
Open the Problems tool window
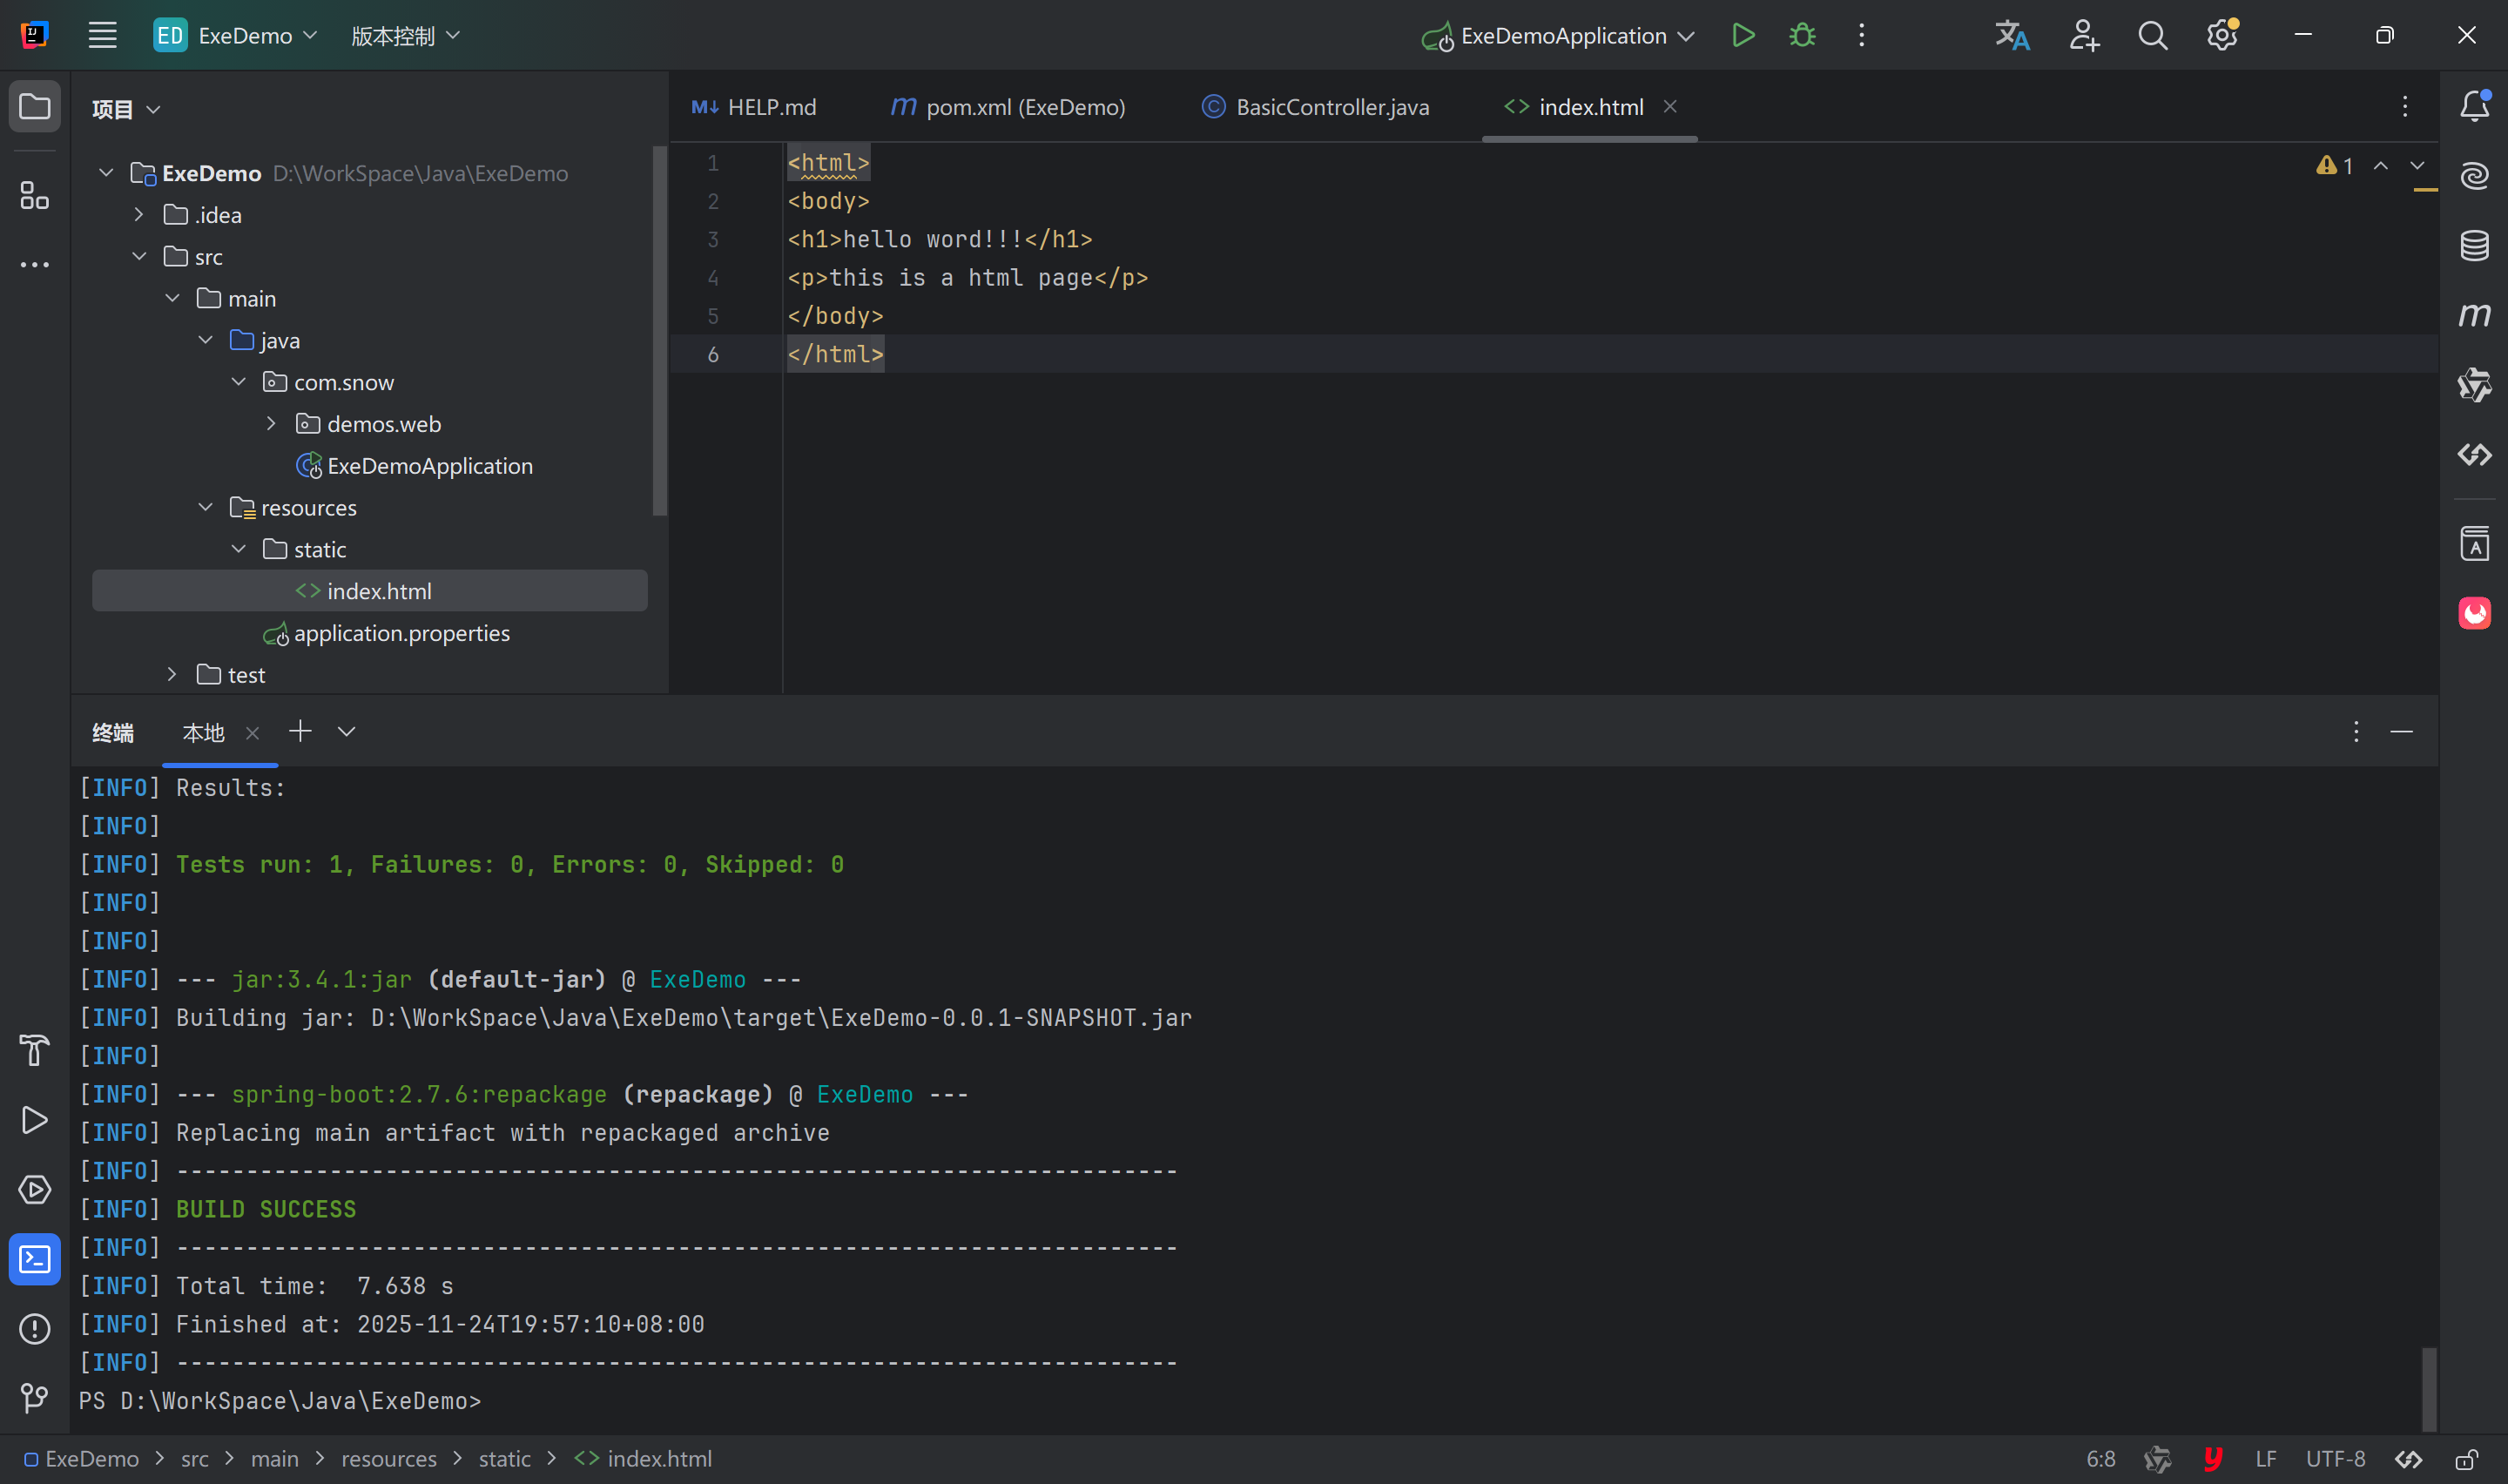(x=34, y=1328)
